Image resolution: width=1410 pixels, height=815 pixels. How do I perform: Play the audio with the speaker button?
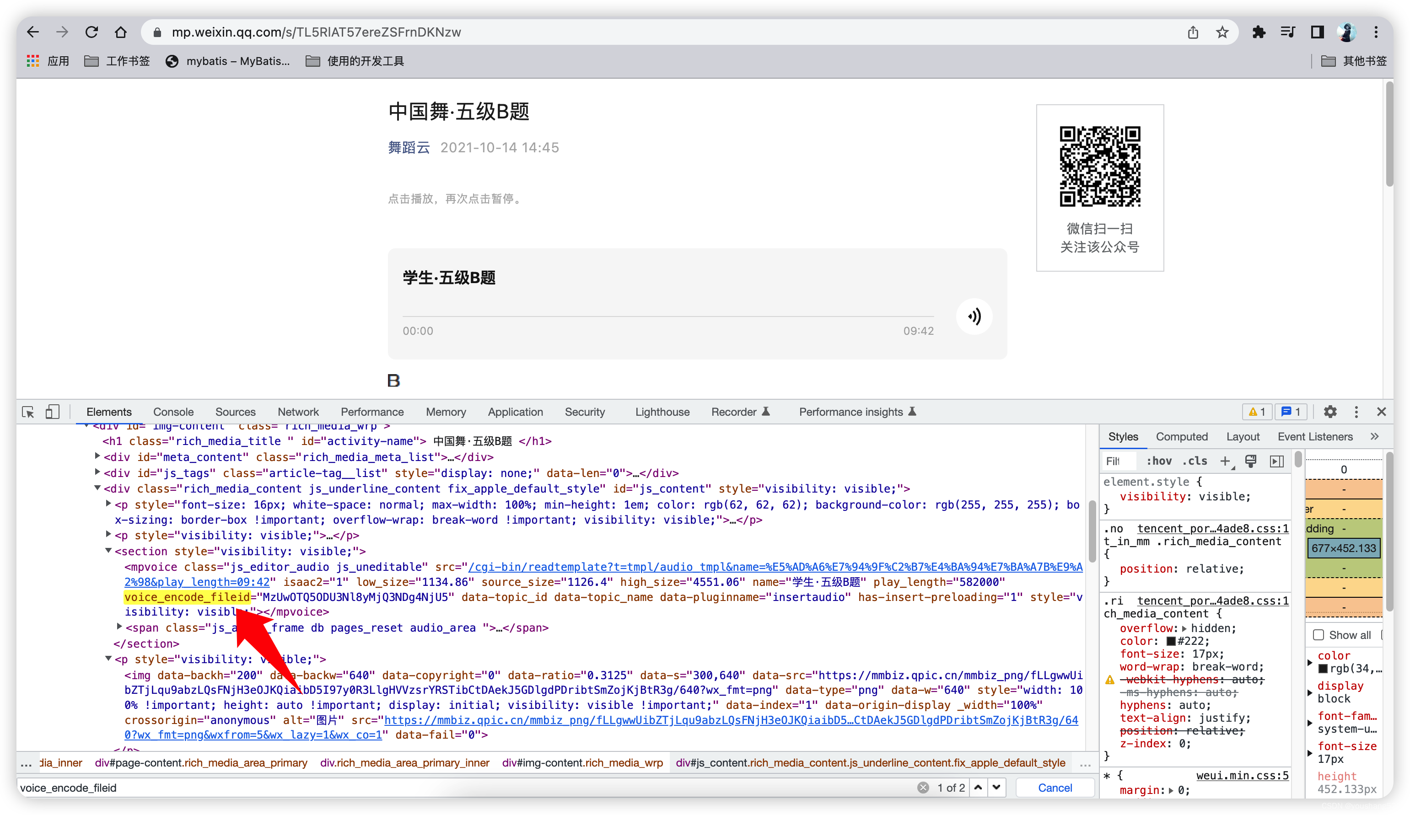coord(974,316)
